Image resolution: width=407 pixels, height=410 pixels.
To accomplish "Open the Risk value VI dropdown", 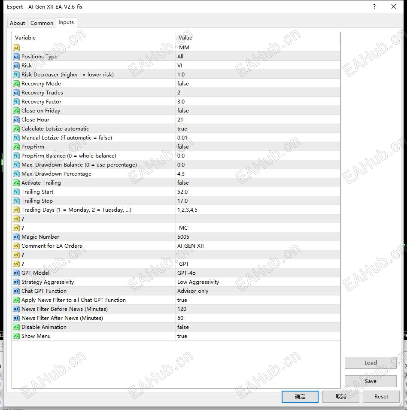I will (x=258, y=66).
